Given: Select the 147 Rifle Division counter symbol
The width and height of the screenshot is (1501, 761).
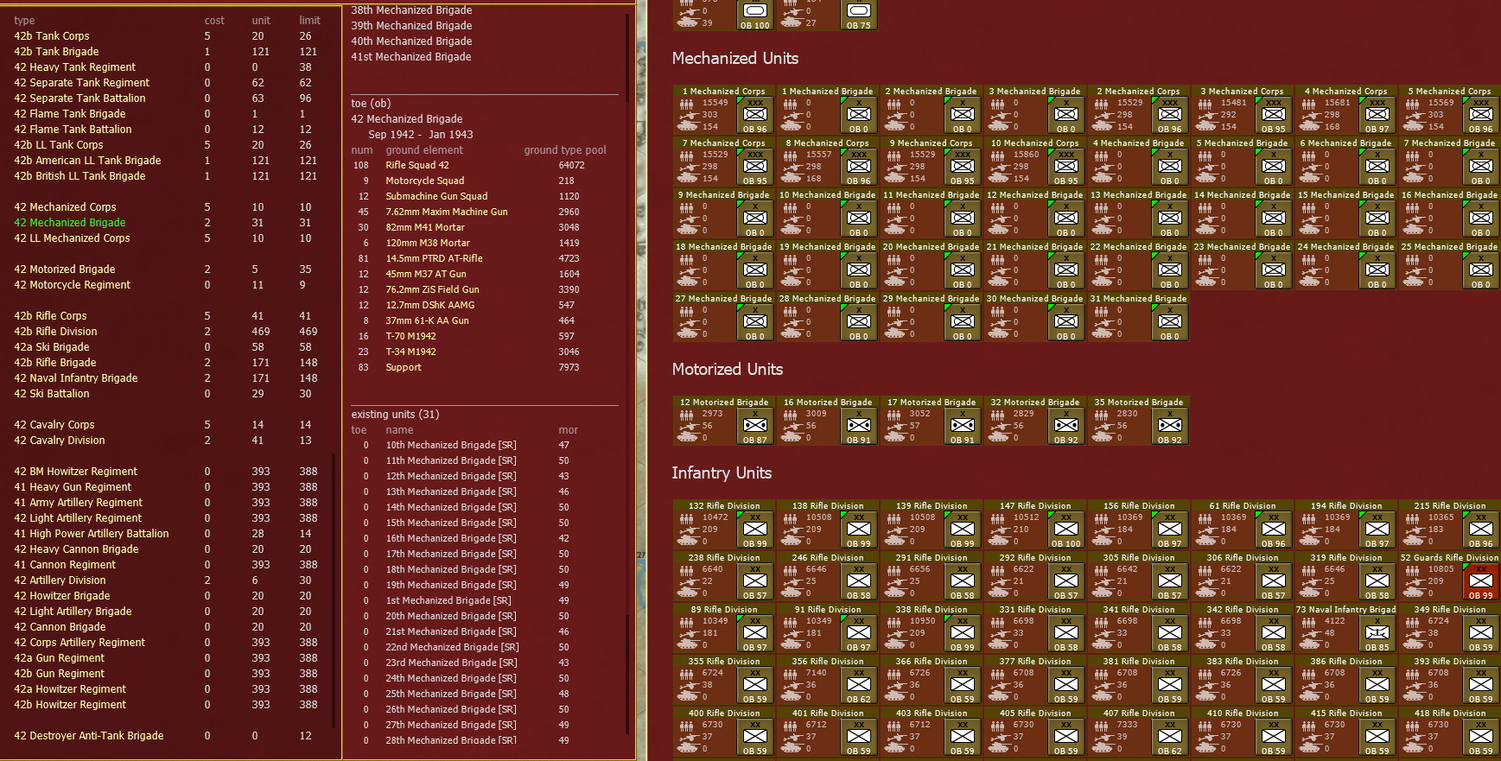Looking at the screenshot, I should (x=1066, y=530).
